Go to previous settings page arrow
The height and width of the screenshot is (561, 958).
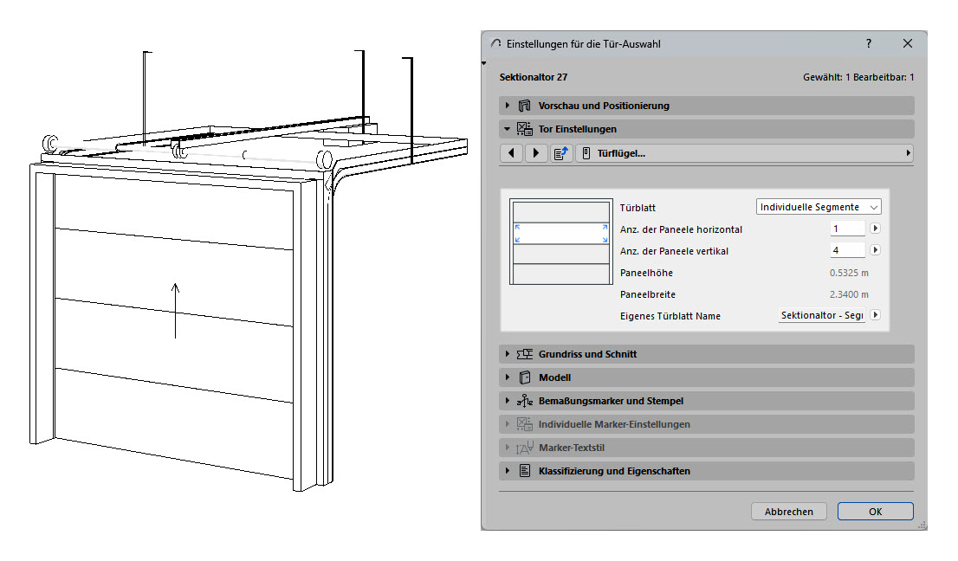(511, 153)
